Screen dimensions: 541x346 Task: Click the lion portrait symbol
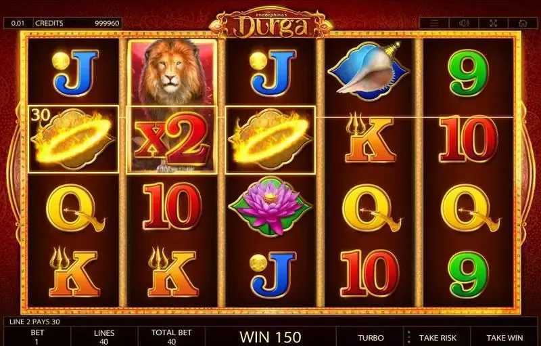pyautogui.click(x=172, y=72)
